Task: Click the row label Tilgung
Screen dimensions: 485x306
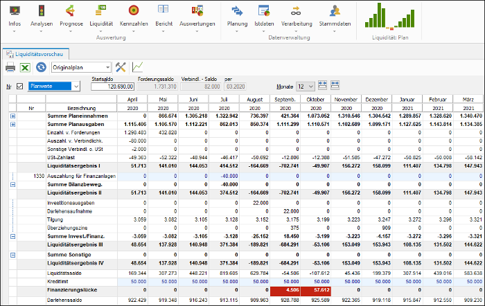Action: pyautogui.click(x=55, y=219)
